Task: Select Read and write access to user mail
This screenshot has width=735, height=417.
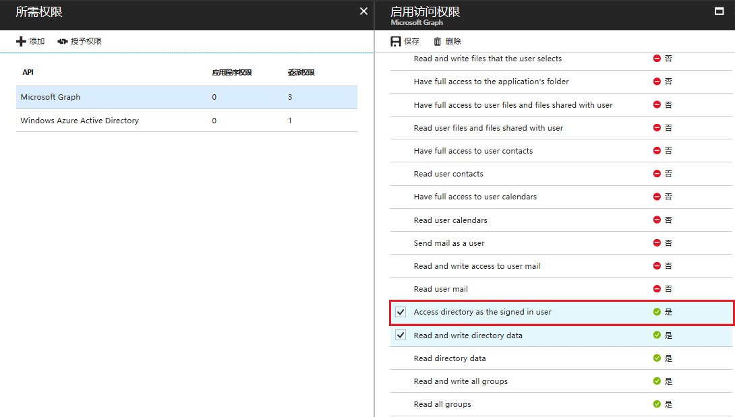Action: click(x=477, y=266)
